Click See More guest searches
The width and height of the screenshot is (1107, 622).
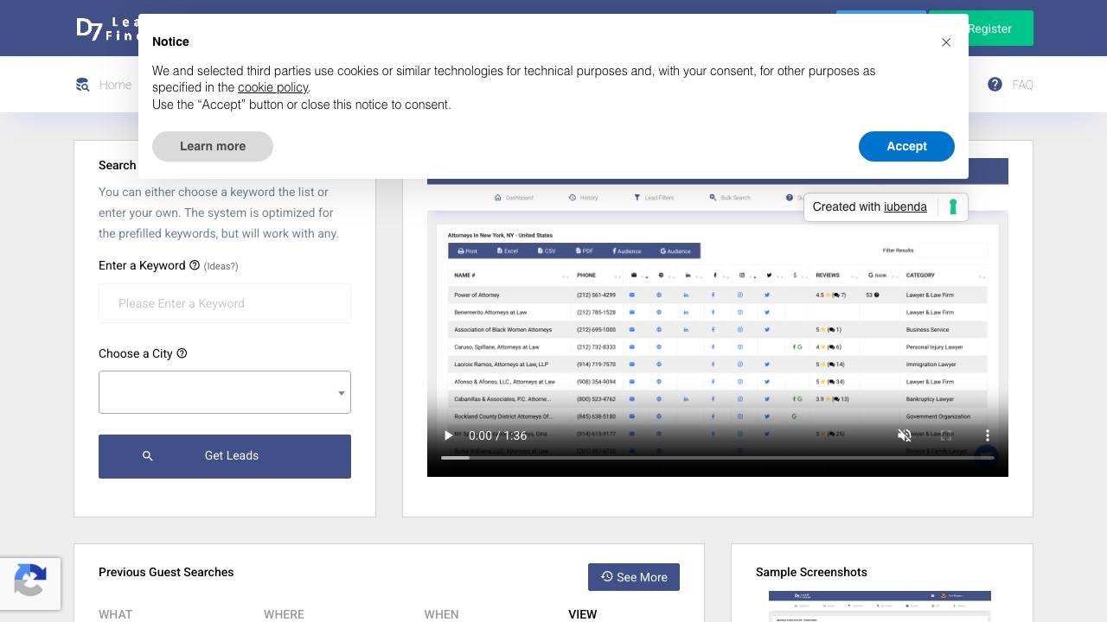pos(634,577)
